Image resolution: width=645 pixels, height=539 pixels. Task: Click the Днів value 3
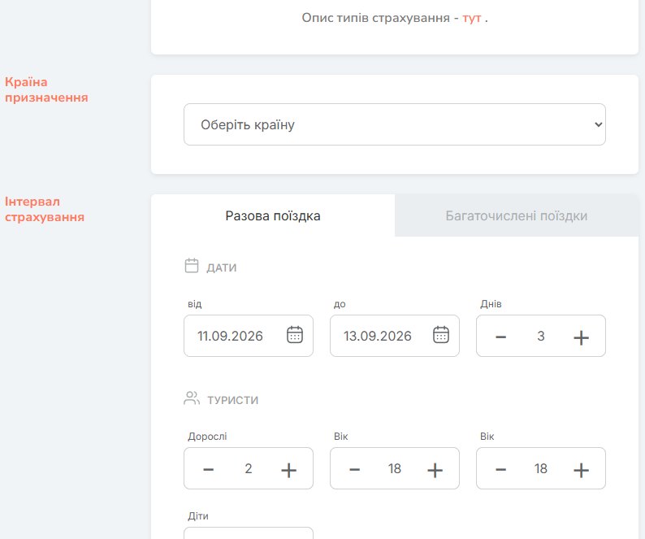[540, 336]
